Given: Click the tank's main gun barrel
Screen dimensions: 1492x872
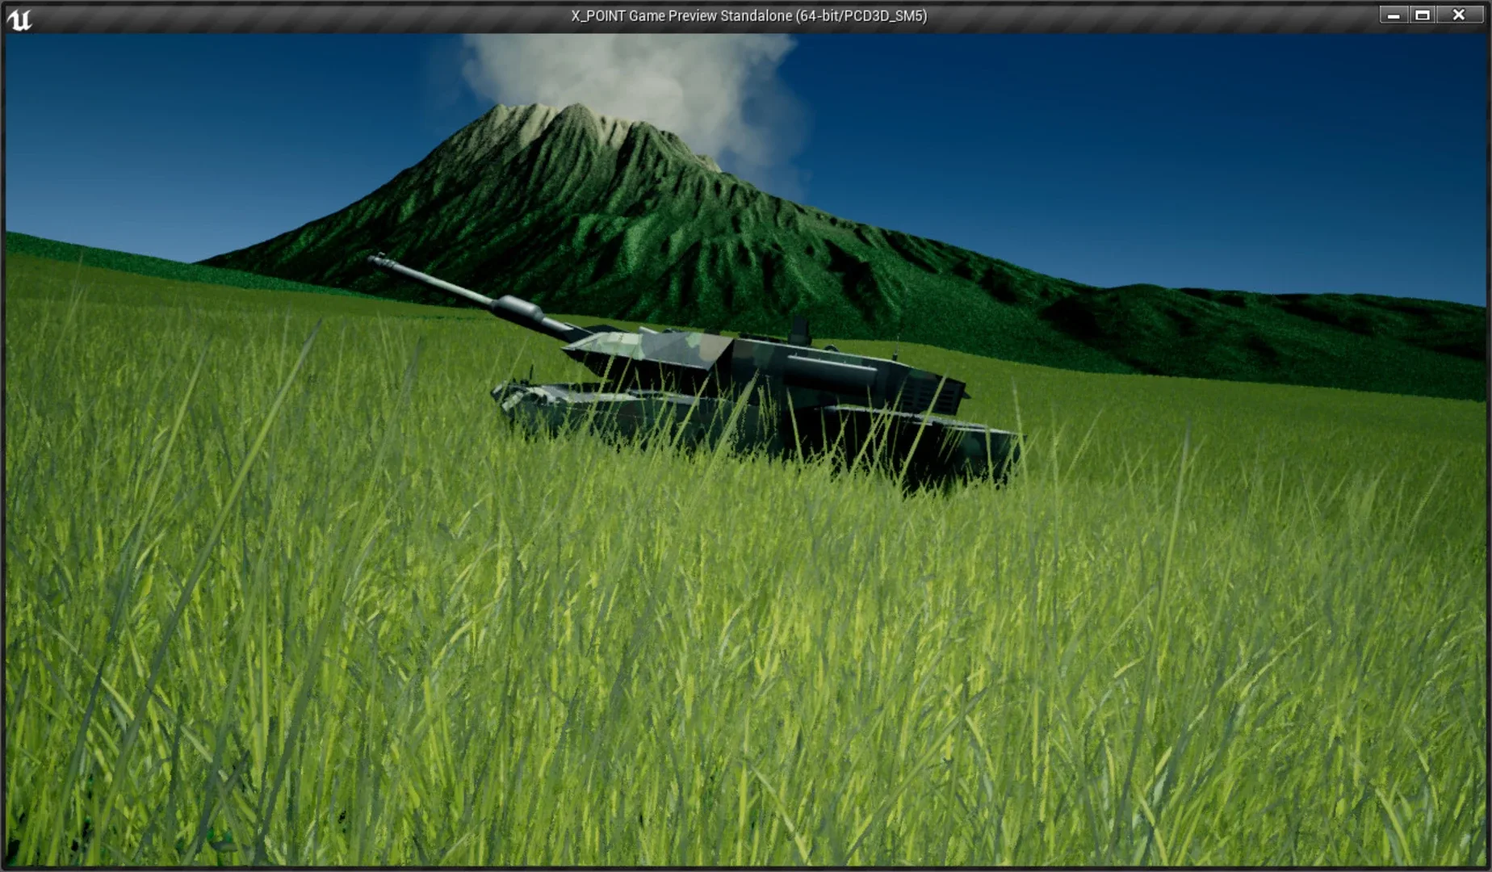Looking at the screenshot, I should (460, 295).
